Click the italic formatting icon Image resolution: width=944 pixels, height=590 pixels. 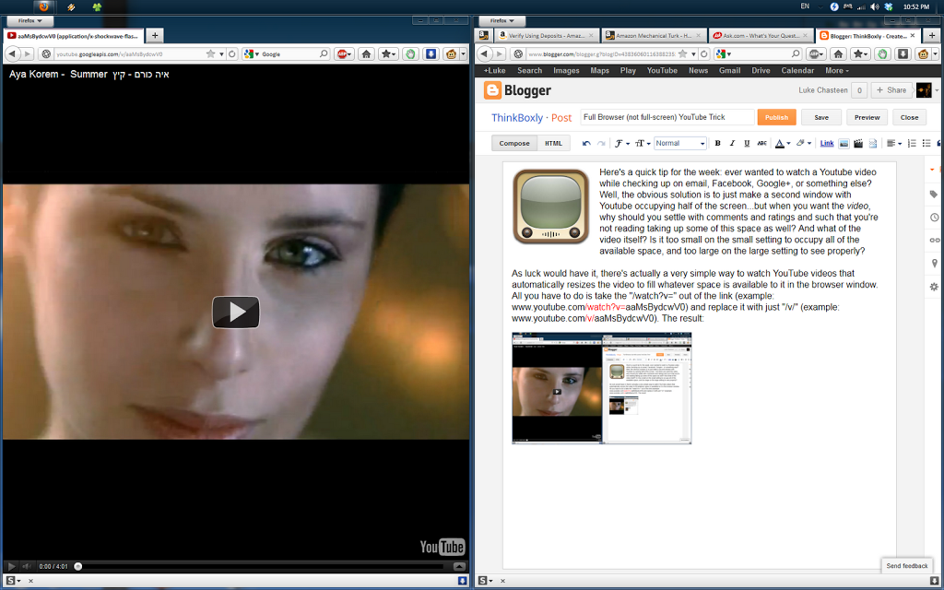tap(732, 143)
